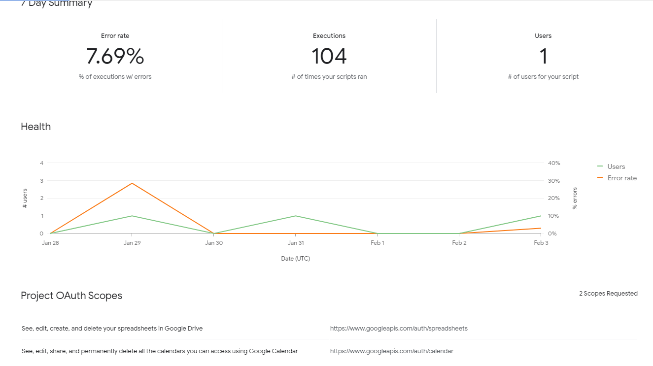Image resolution: width=653 pixels, height=366 pixels.
Task: Click the Project OAuth Scopes heading
Action: tap(71, 296)
